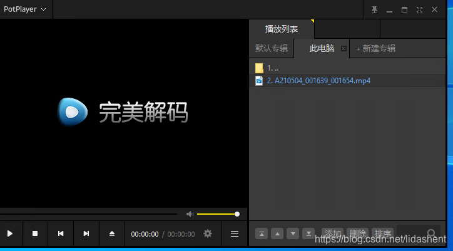Image resolution: width=453 pixels, height=251 pixels.
Task: Skip to the previous track
Action: [61, 233]
